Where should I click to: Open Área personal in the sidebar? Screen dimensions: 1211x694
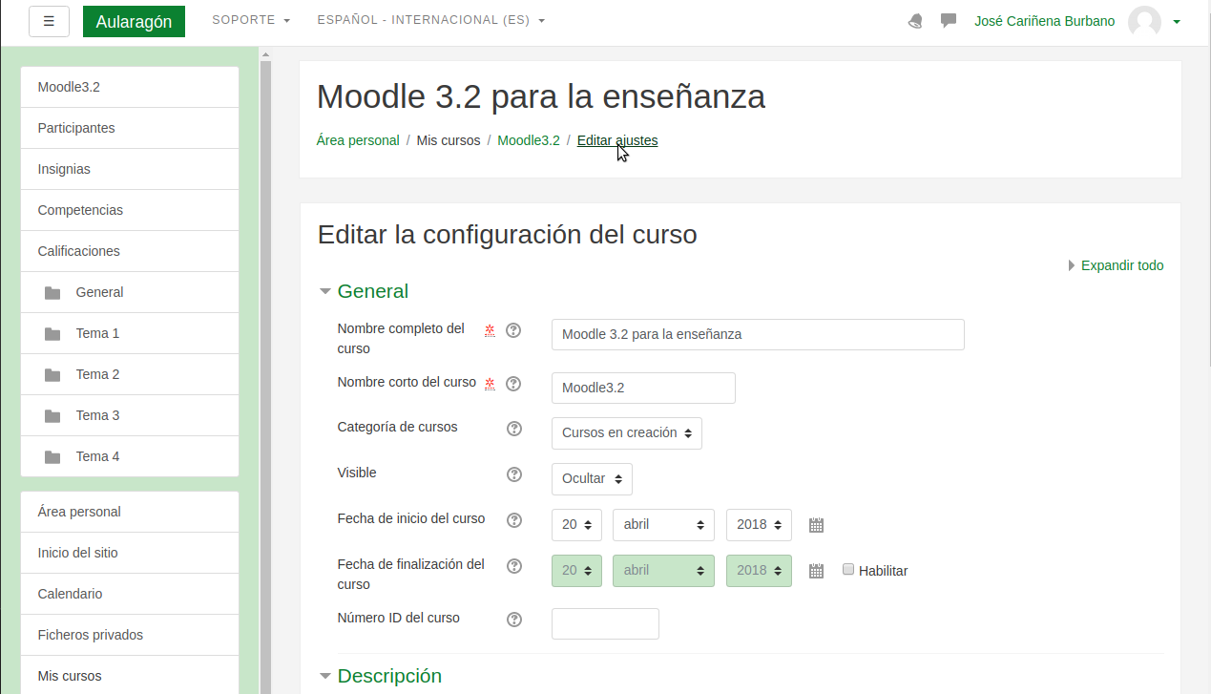coord(130,512)
